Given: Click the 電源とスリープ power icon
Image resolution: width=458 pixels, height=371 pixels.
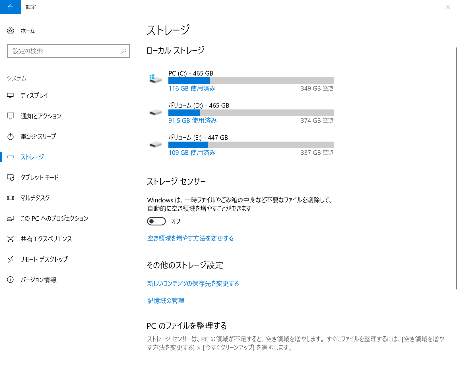Looking at the screenshot, I should click(11, 136).
